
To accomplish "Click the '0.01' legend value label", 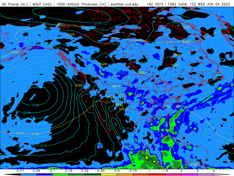I will click(x=20, y=171).
